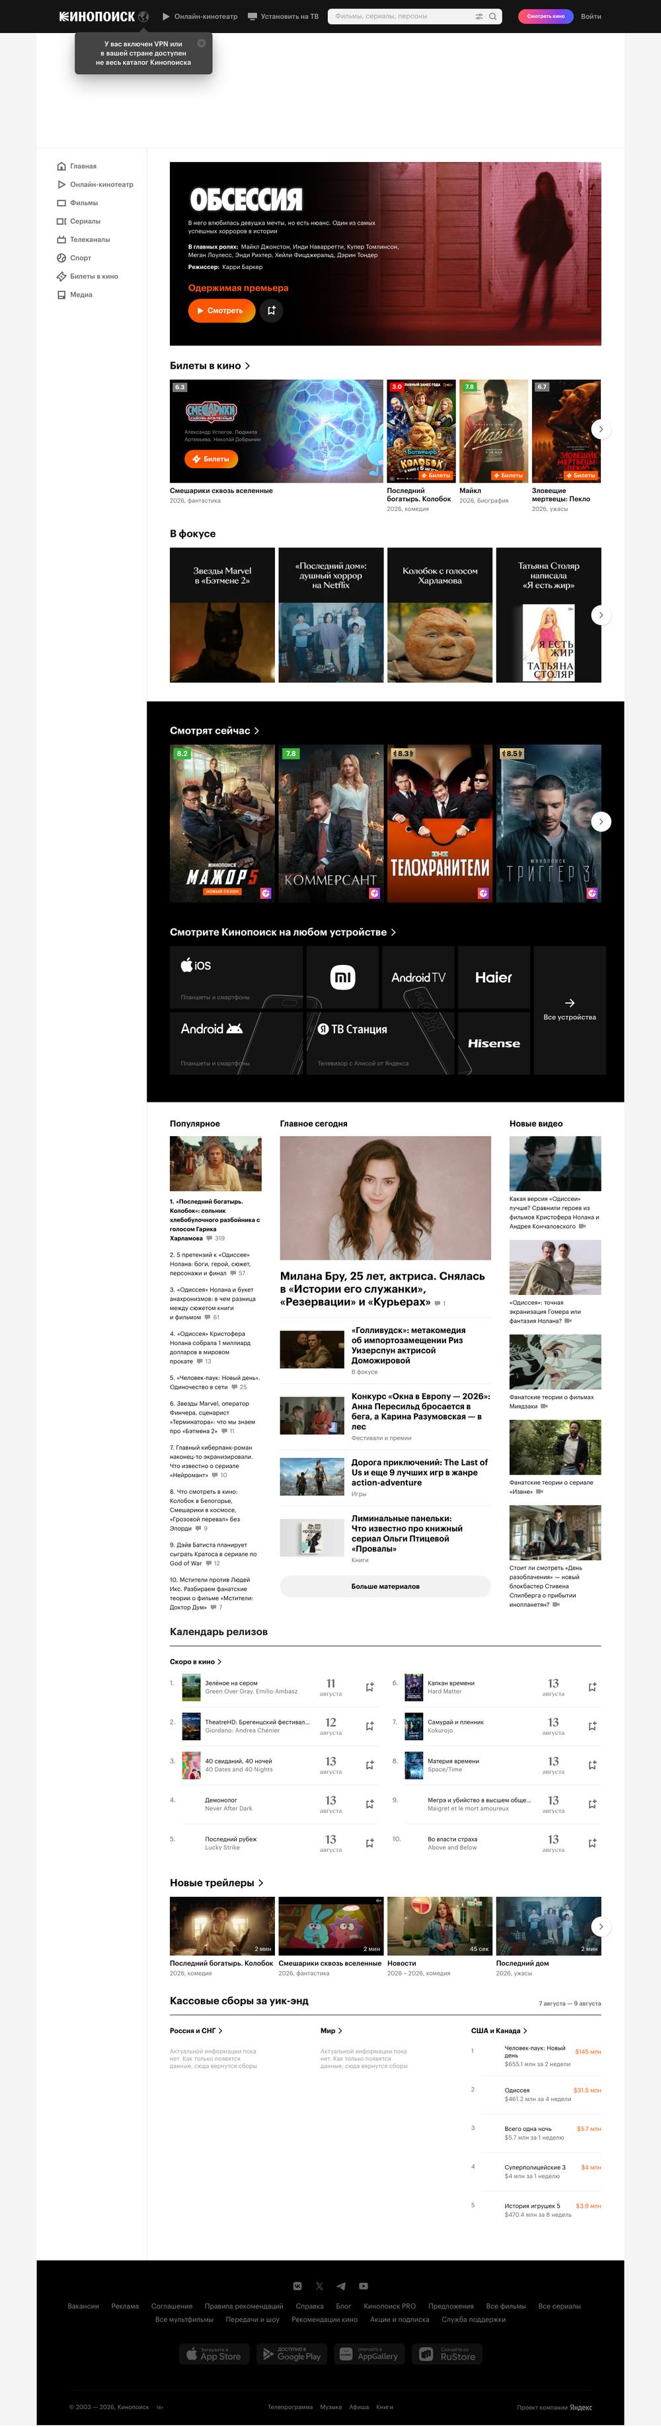Screen dimensions: 661x2427
Task: Select the Haier device tile
Action: pyautogui.click(x=493, y=977)
